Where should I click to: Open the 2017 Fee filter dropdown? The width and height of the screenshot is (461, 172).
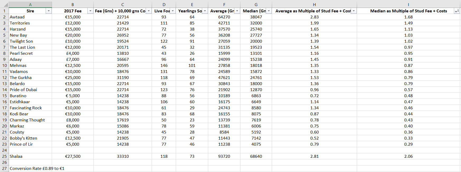pos(91,11)
